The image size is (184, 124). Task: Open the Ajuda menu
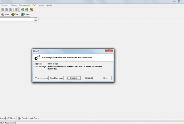coord(49,5)
